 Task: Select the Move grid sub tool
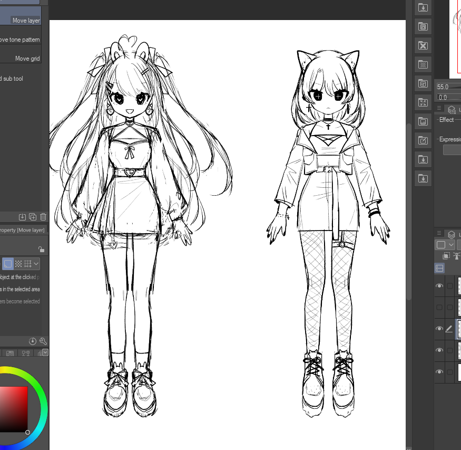pyautogui.click(x=21, y=54)
